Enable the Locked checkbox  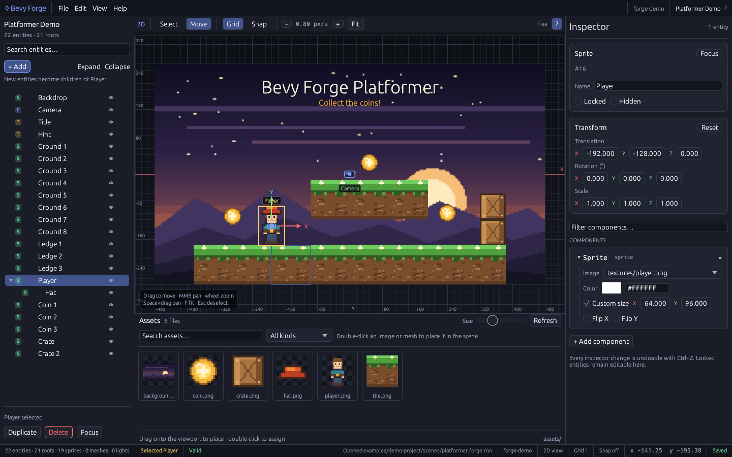pyautogui.click(x=578, y=101)
